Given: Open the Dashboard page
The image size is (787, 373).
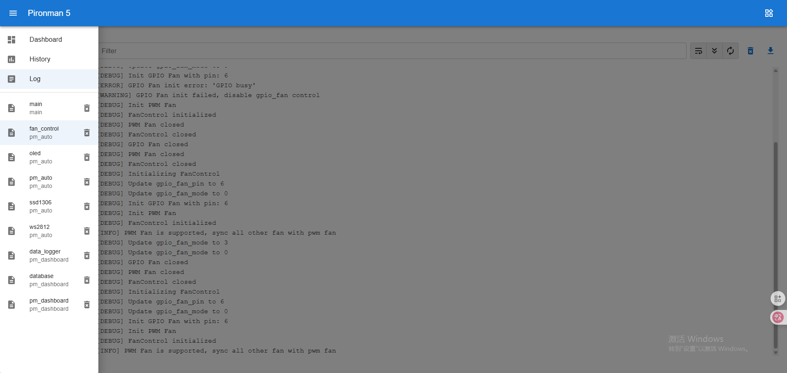Looking at the screenshot, I should (49, 40).
